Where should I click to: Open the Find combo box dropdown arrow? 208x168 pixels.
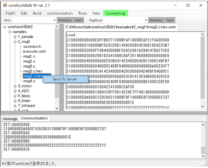tap(55, 20)
